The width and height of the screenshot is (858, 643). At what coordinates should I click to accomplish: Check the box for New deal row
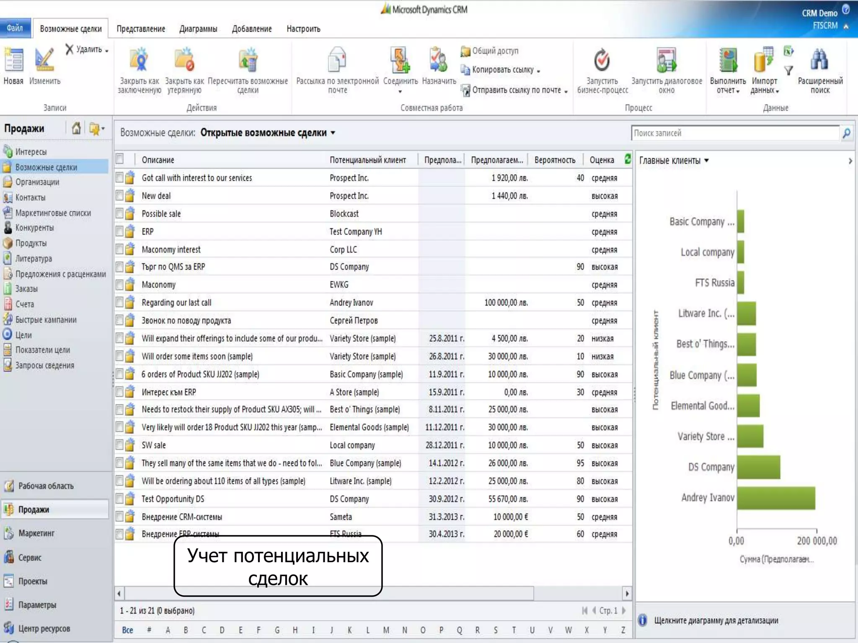pyautogui.click(x=120, y=195)
